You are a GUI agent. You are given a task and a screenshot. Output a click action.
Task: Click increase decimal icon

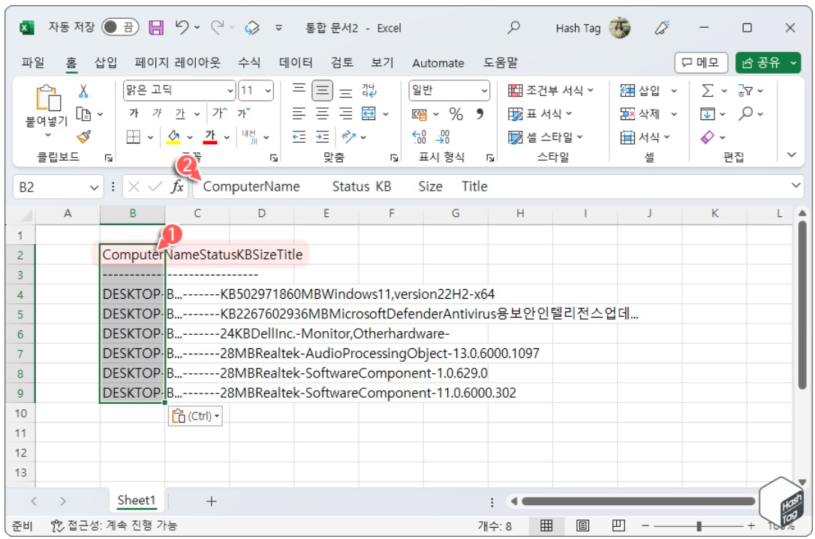point(420,137)
